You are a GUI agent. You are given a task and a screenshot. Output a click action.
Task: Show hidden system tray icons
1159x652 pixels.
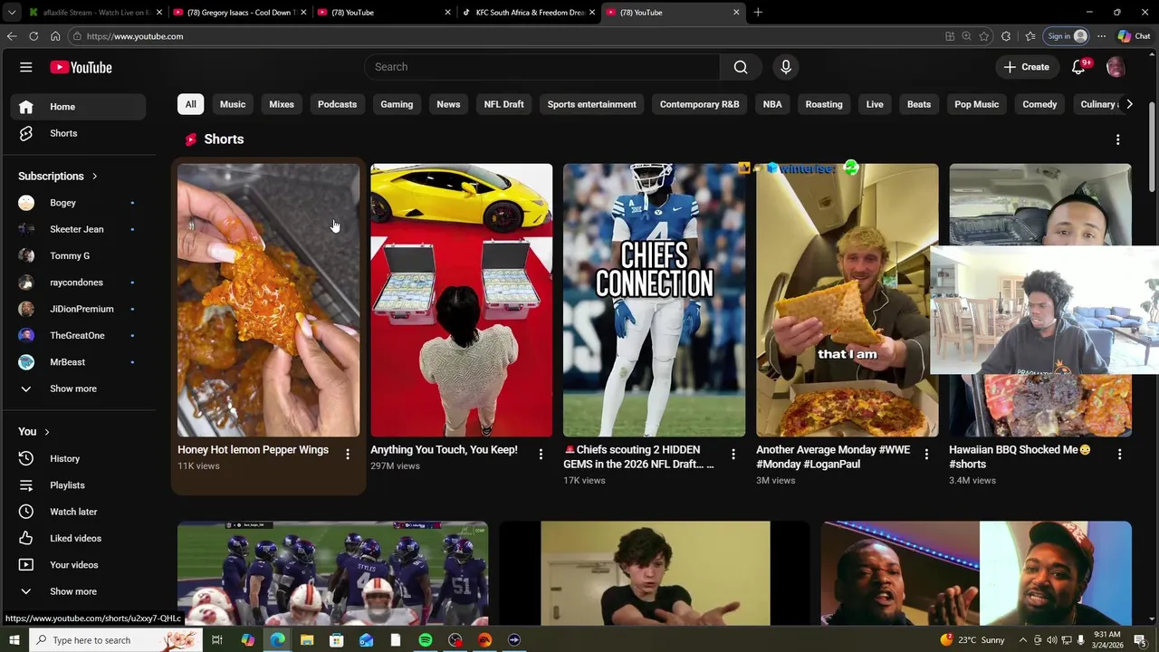click(1023, 640)
